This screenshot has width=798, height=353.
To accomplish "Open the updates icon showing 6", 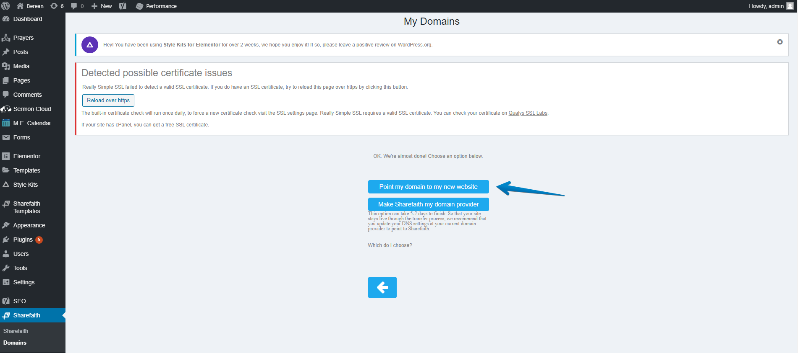I will (x=57, y=6).
